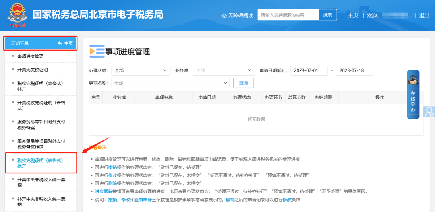Click the 事项进度管理 heading icon
This screenshot has width=435, height=212.
click(97, 51)
